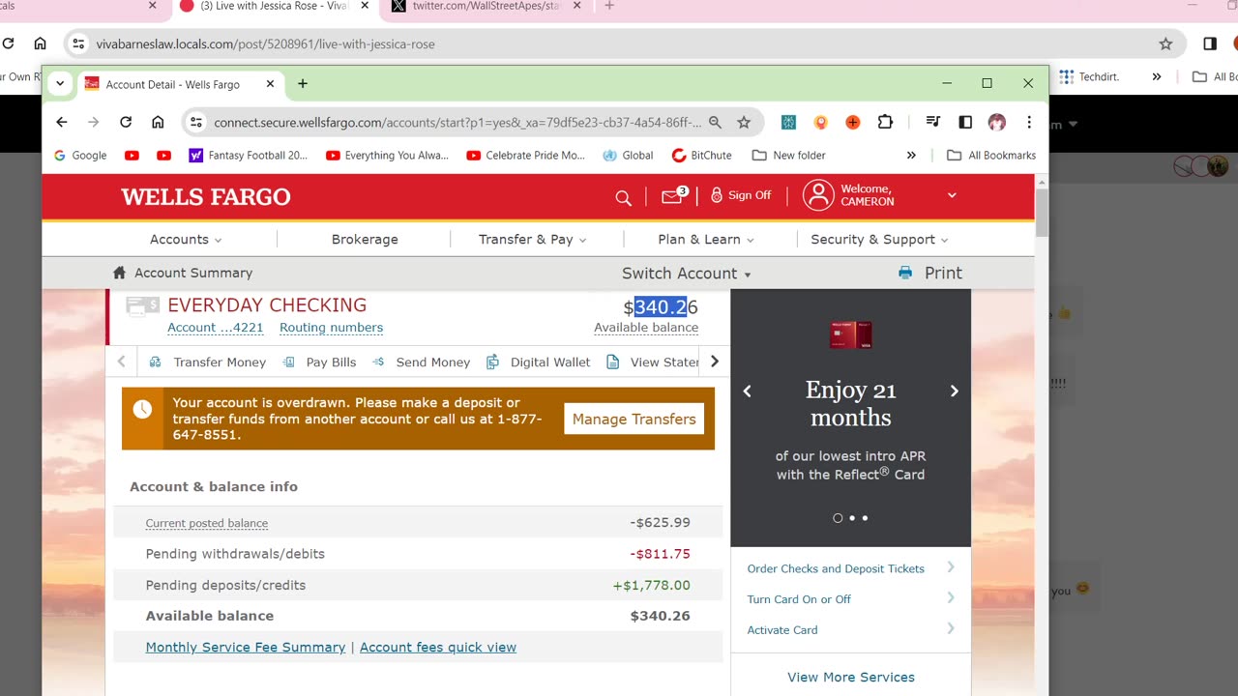Open the Switch Account dropdown
The width and height of the screenshot is (1238, 696).
click(687, 274)
